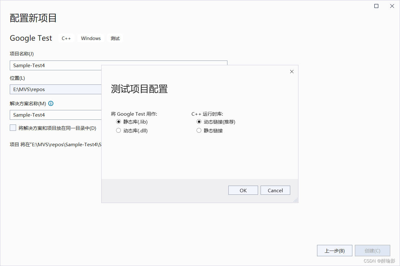Select the static library (.lib) radio button
This screenshot has height=266, width=400.
coord(119,122)
